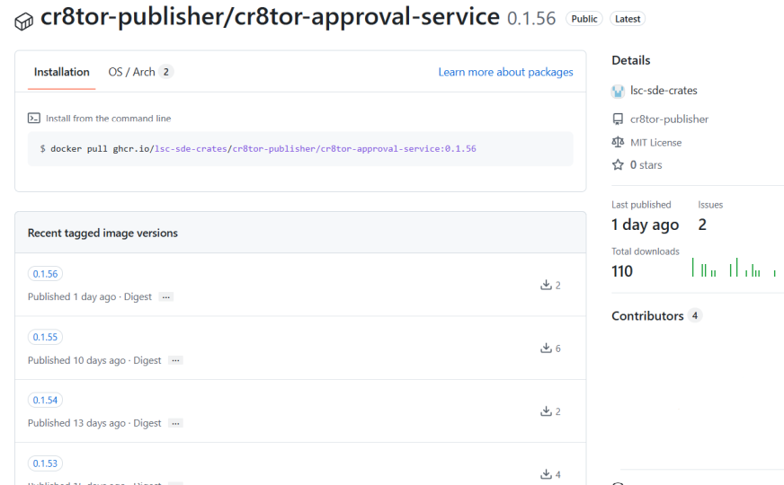Image resolution: width=784 pixels, height=485 pixels.
Task: Click Published 10 days ago text
Action: [76, 360]
